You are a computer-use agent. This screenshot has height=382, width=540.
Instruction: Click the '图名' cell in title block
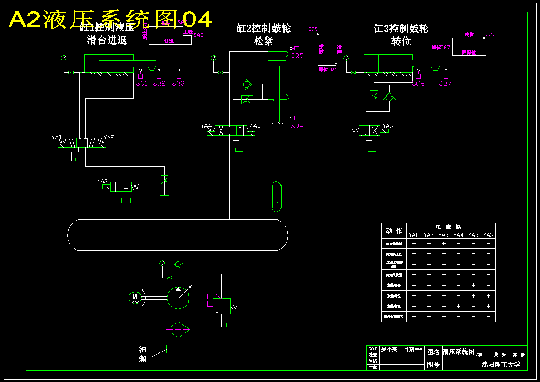(x=433, y=352)
